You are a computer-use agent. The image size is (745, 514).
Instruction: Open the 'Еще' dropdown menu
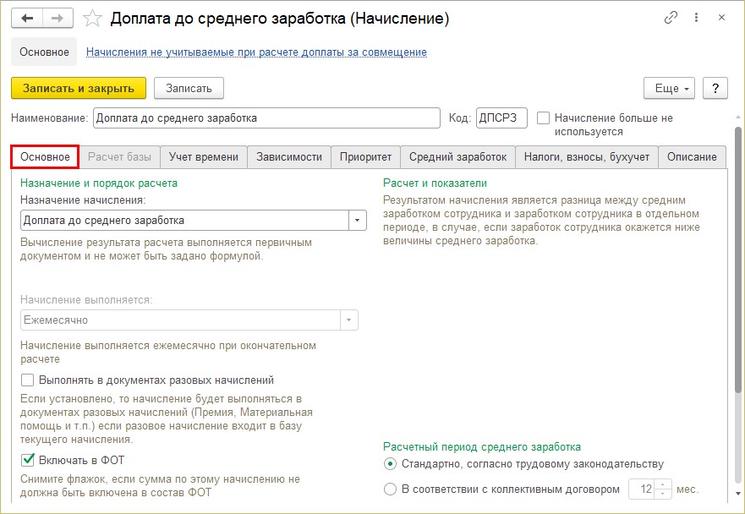click(669, 89)
